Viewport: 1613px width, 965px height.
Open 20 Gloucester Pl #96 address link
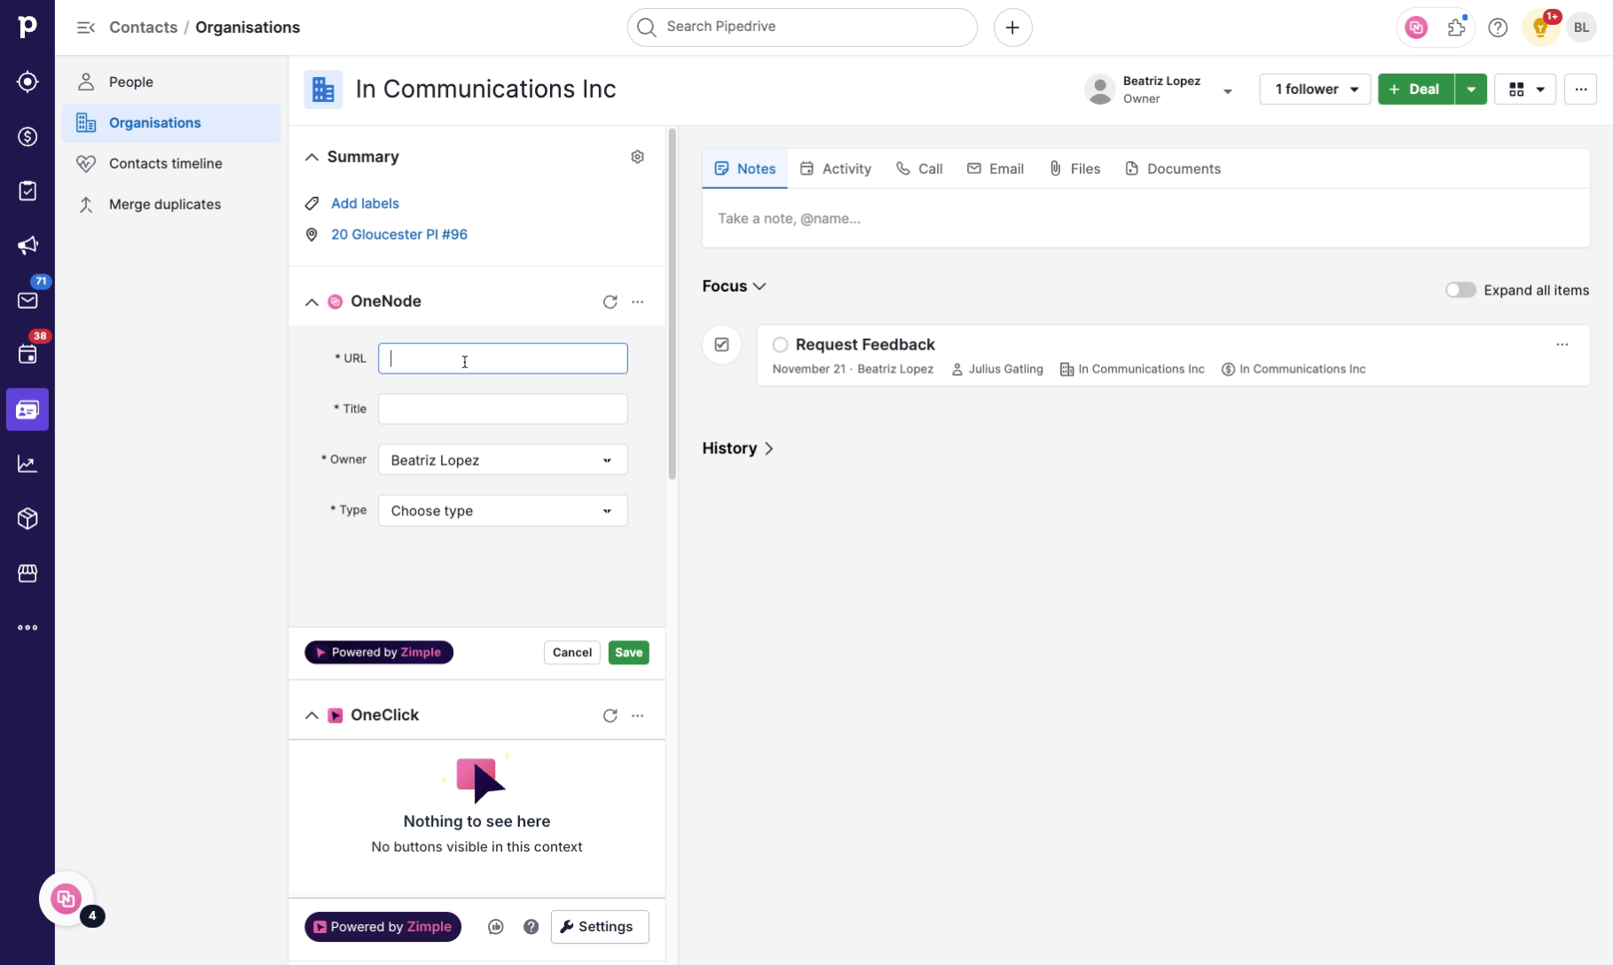[x=399, y=234]
